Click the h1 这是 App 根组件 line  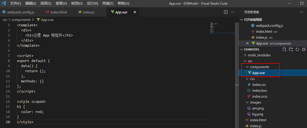point(49,35)
